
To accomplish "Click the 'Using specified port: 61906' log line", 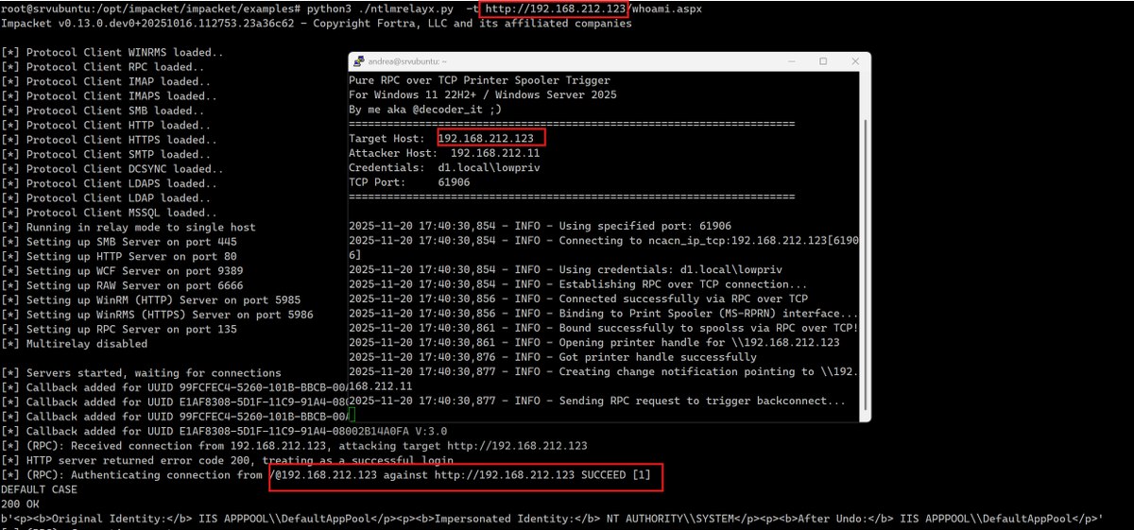I will pyautogui.click(x=540, y=226).
